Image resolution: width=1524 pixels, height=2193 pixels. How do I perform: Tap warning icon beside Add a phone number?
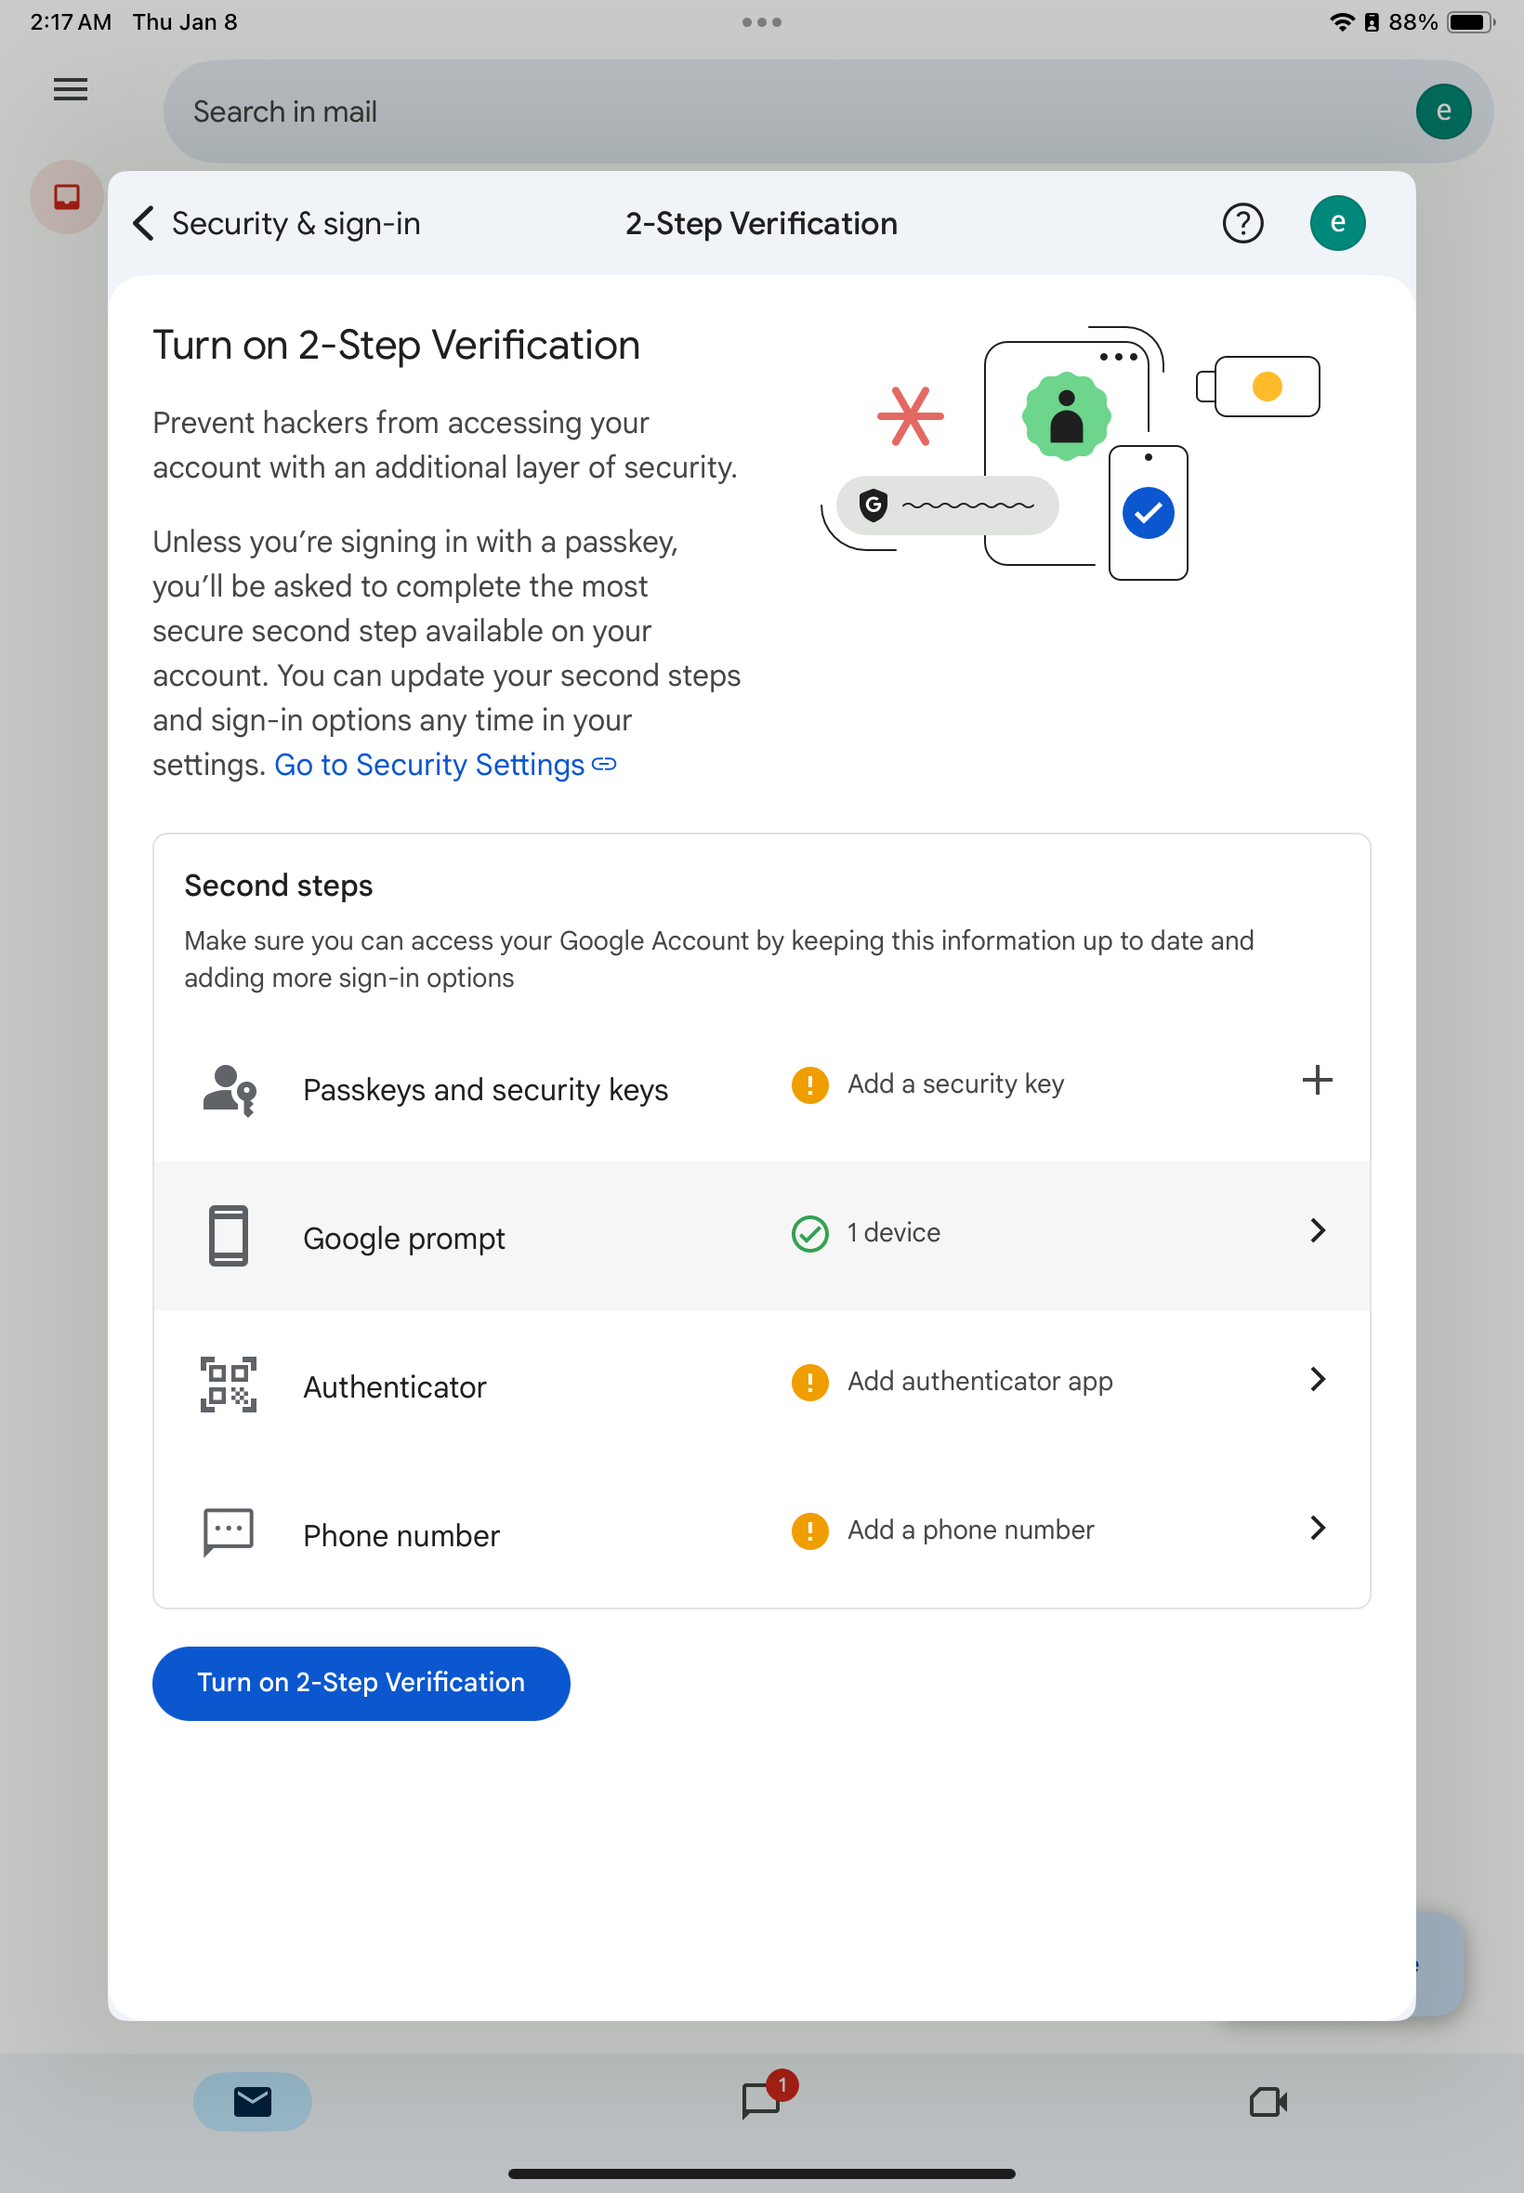[x=809, y=1530]
